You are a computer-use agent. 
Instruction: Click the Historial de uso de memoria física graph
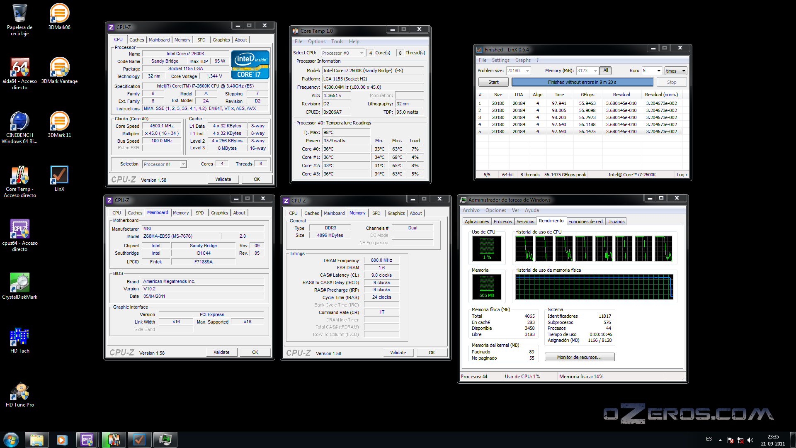click(x=594, y=287)
